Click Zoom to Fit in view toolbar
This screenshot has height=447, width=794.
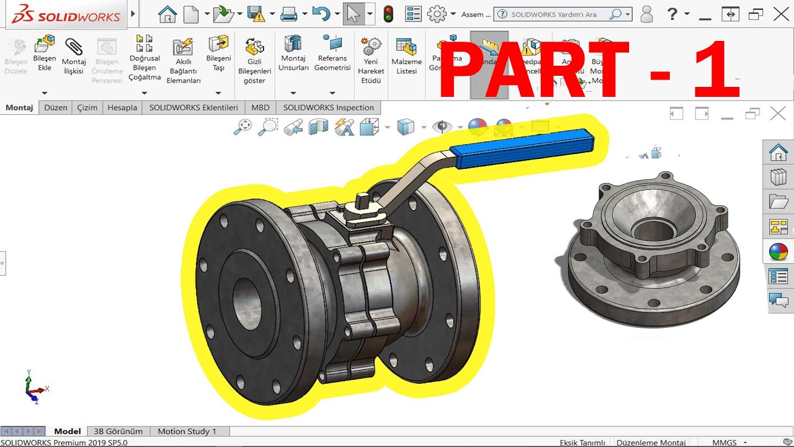(243, 127)
